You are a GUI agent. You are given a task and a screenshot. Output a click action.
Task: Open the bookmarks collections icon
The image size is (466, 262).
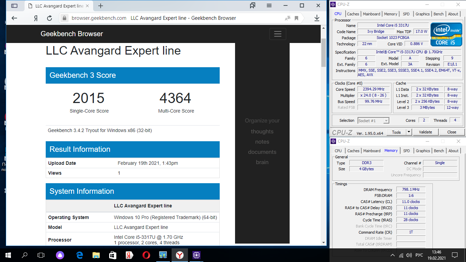tap(252, 5)
